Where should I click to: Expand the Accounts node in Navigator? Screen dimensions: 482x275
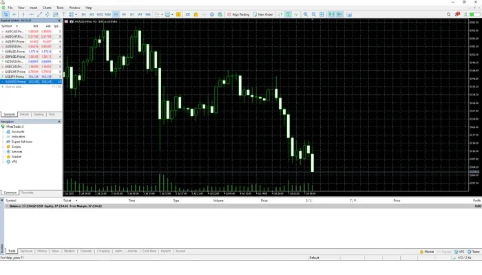[3, 131]
